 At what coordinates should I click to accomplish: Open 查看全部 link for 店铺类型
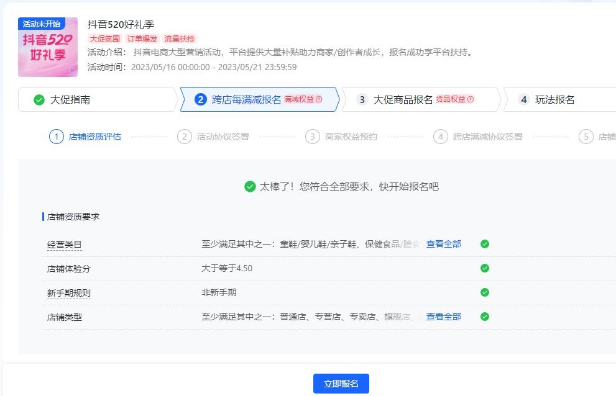click(444, 317)
